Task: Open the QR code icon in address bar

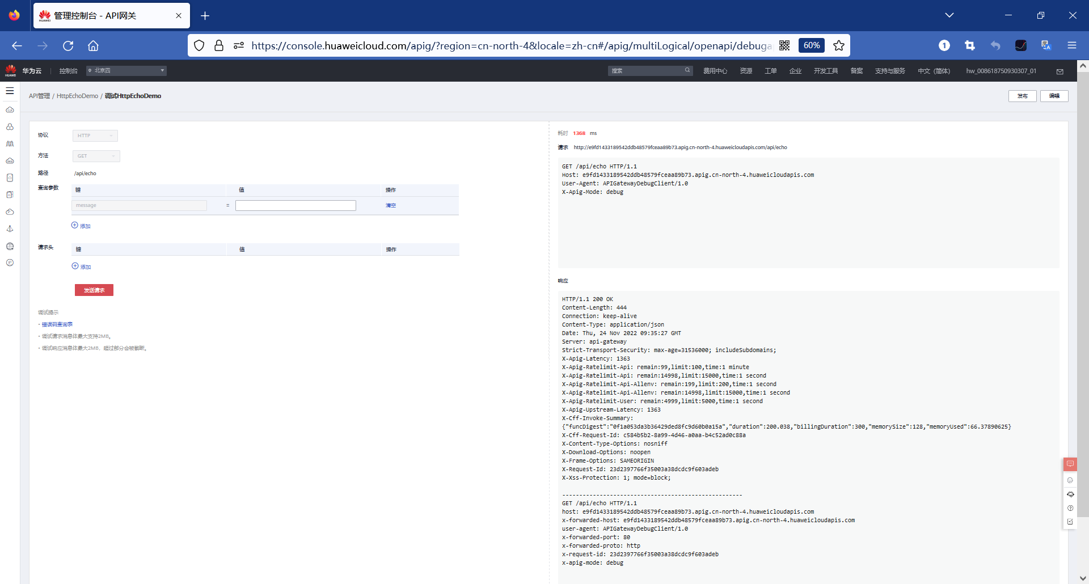Action: tap(784, 45)
